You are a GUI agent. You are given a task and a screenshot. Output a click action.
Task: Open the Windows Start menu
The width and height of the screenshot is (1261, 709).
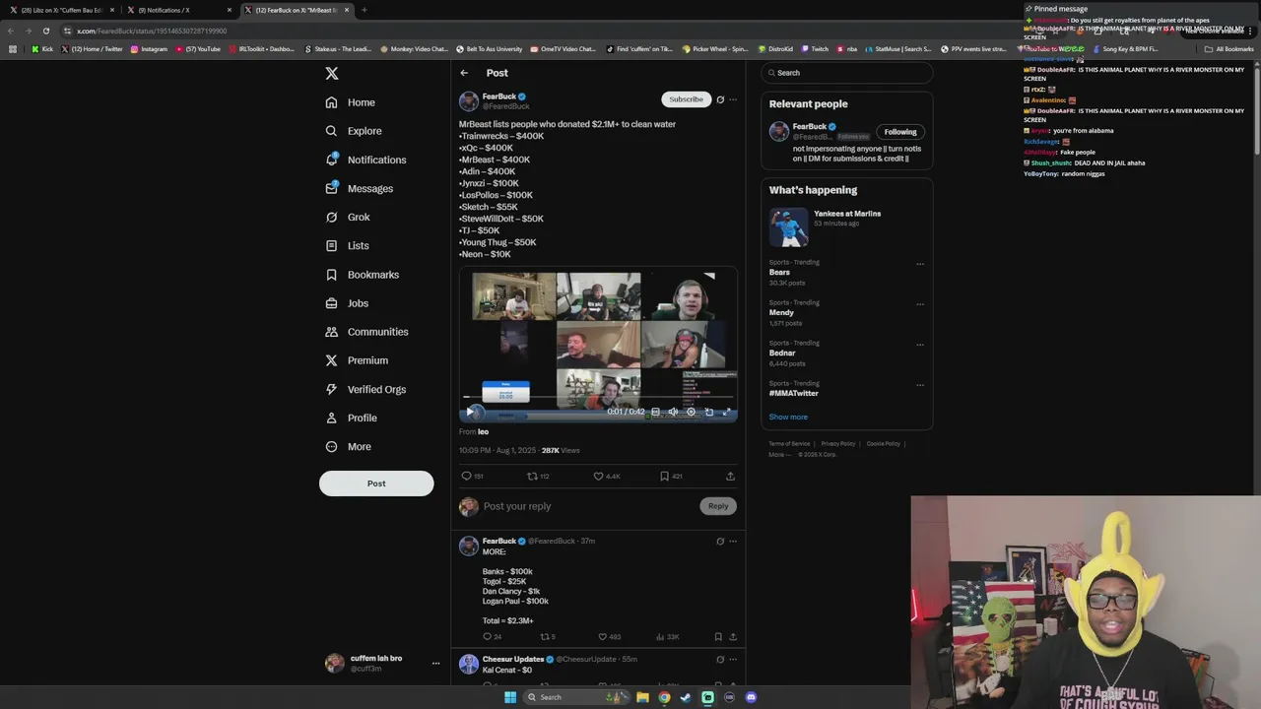coord(510,697)
